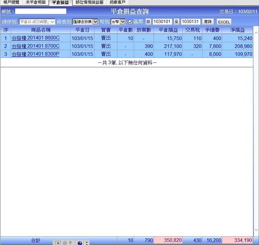Click total closing profit 350,820

pyautogui.click(x=173, y=240)
